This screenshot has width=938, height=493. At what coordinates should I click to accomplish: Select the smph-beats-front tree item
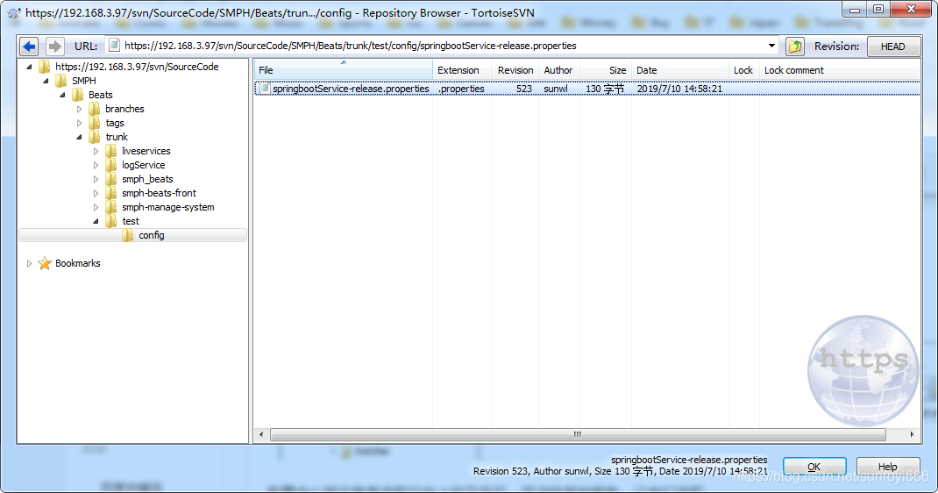click(x=160, y=193)
